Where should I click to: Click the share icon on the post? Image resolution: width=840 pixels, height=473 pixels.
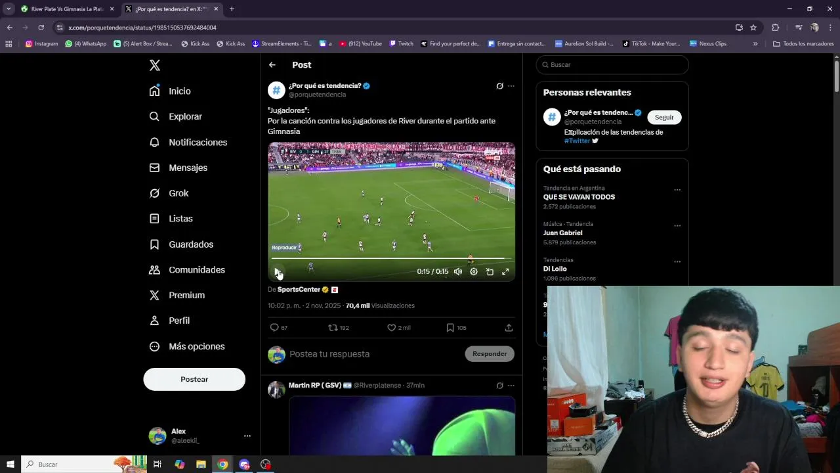pos(509,327)
